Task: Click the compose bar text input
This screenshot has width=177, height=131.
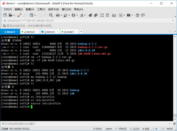Action: coord(85,124)
